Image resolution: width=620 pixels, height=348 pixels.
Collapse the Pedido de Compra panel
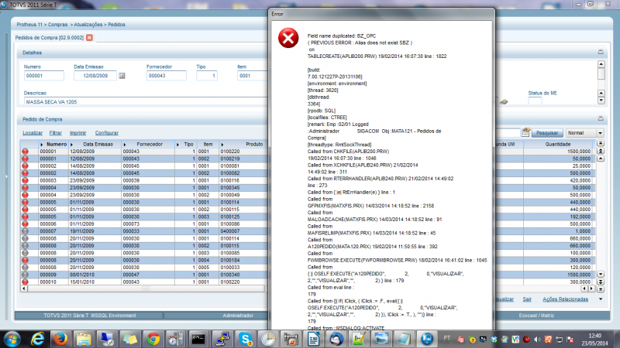click(x=601, y=118)
